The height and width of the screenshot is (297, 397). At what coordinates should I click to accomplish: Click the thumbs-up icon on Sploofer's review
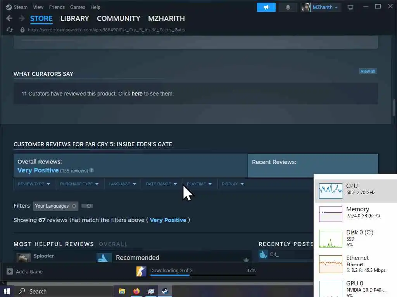(104, 257)
